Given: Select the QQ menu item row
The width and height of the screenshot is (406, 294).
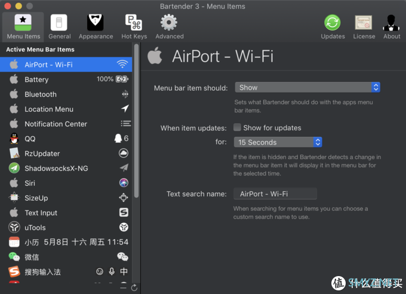Looking at the screenshot, I should [66, 139].
